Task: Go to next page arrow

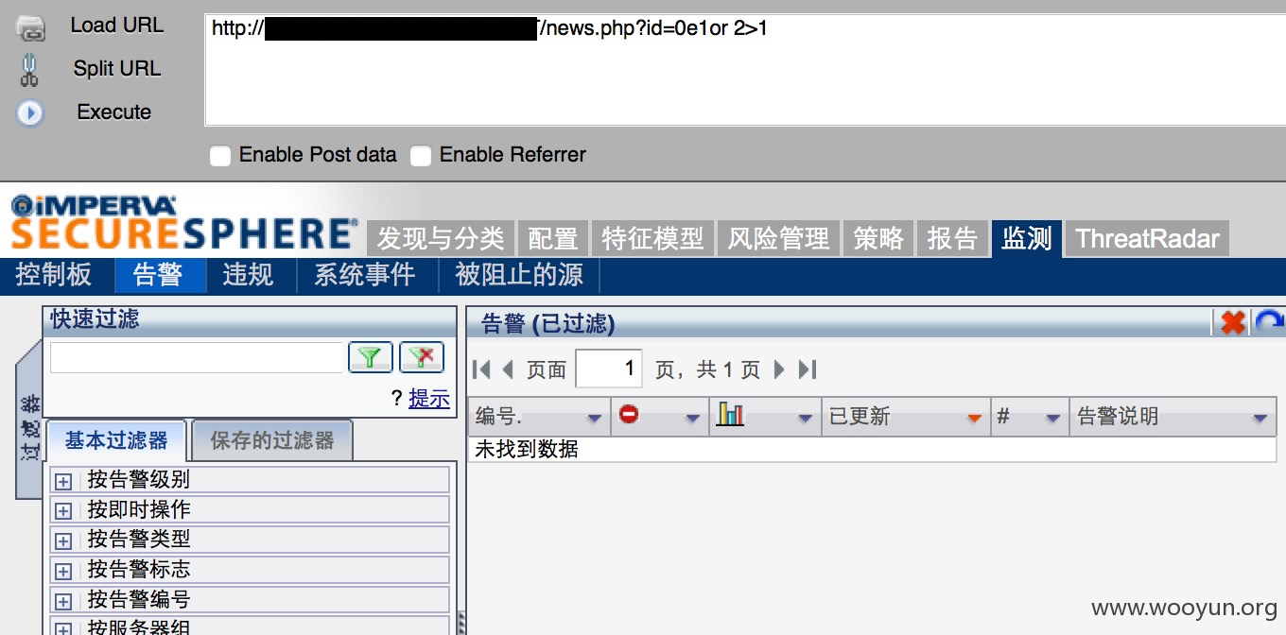Action: [x=780, y=369]
